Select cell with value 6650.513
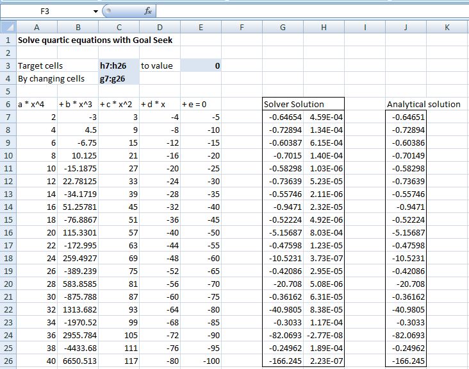The height and width of the screenshot is (369, 469). (x=78, y=361)
